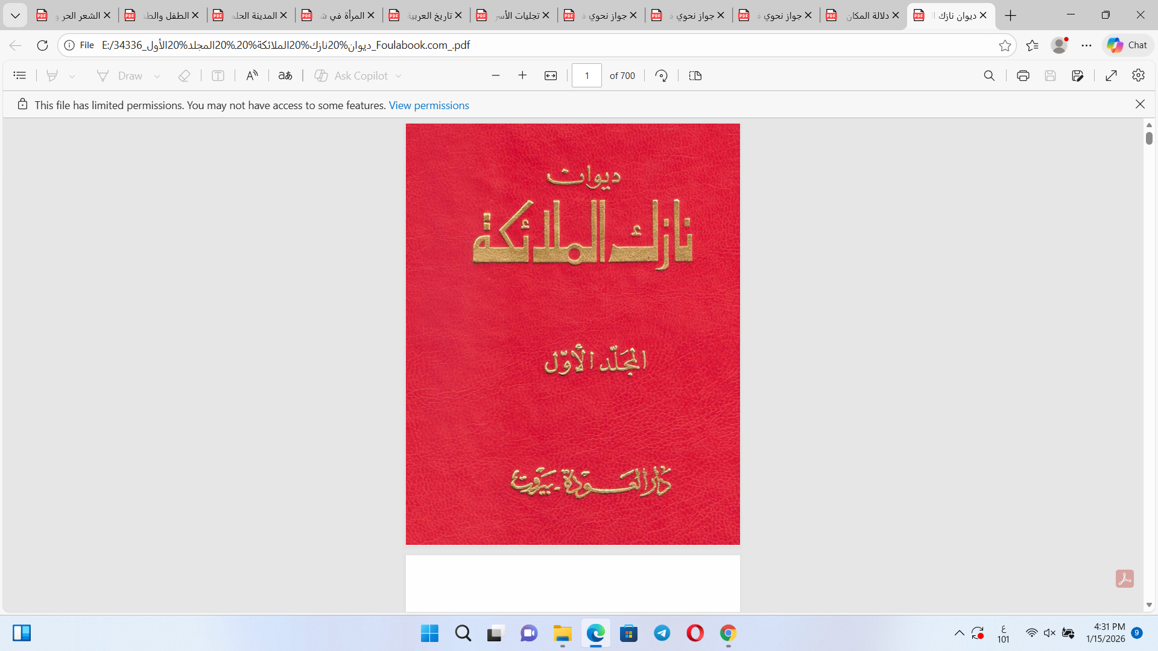
Task: Open the clock and date panel
Action: tap(1106, 633)
